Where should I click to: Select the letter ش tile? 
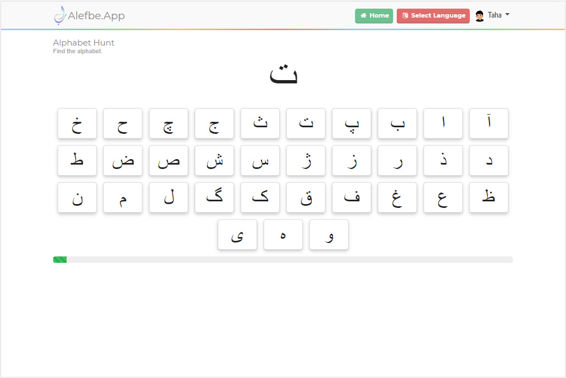[214, 161]
